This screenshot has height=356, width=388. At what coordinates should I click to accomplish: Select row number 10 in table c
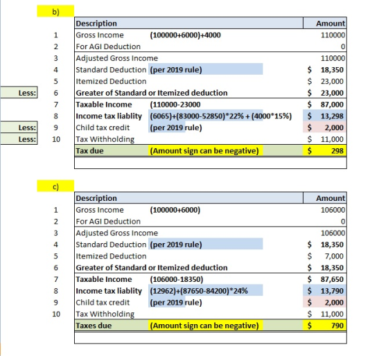56,314
